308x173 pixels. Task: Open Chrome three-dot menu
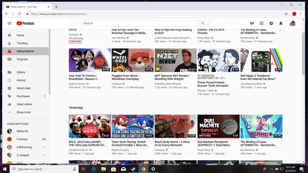tap(301, 14)
